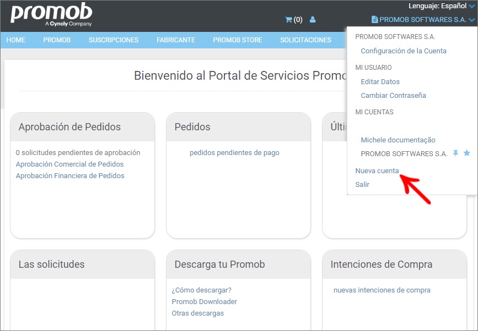478x331 pixels.
Task: Click the user profile icon
Action: (313, 20)
